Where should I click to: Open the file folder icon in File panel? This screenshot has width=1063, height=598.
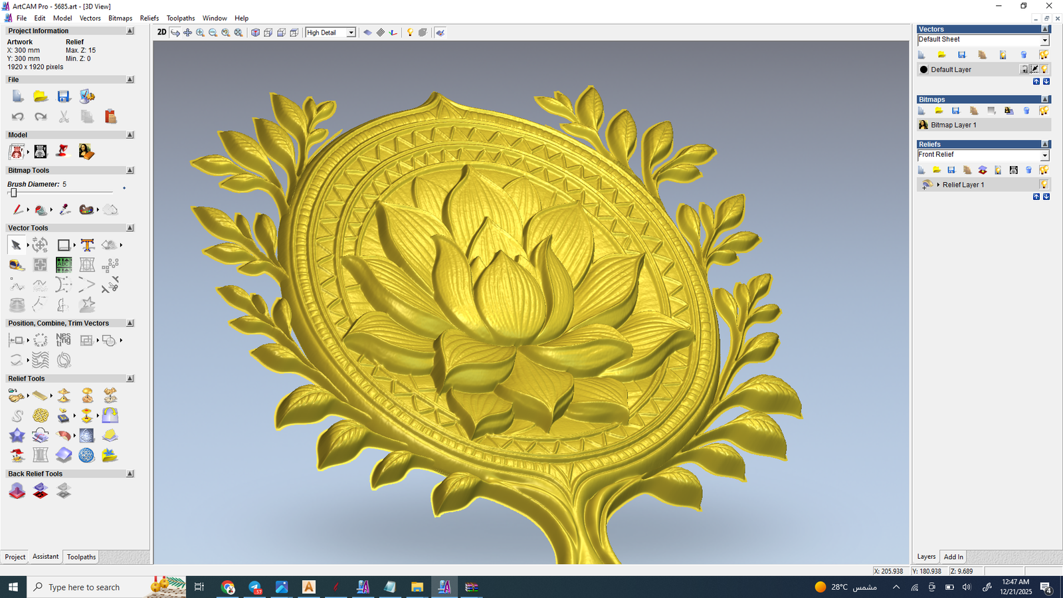point(41,97)
